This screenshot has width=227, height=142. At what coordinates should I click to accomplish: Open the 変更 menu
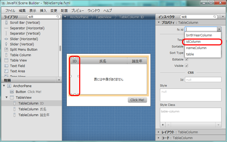(54, 11)
